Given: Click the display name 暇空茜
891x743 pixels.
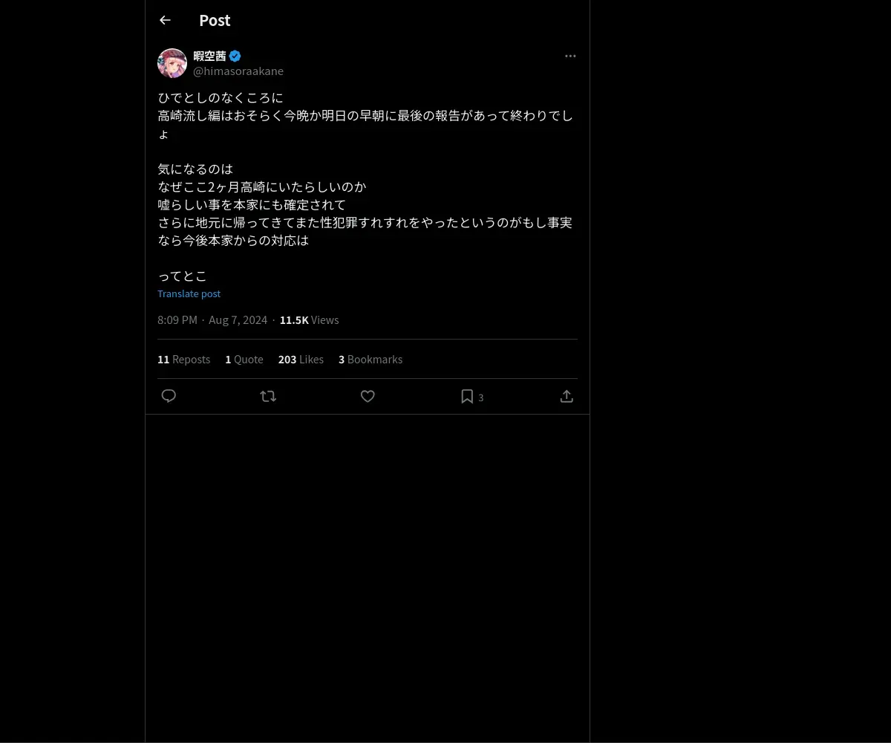Looking at the screenshot, I should coord(209,56).
